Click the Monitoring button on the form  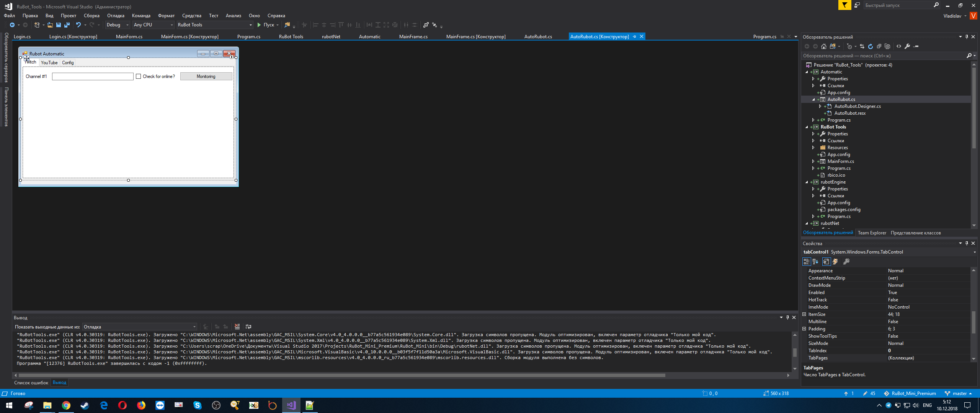pos(206,76)
